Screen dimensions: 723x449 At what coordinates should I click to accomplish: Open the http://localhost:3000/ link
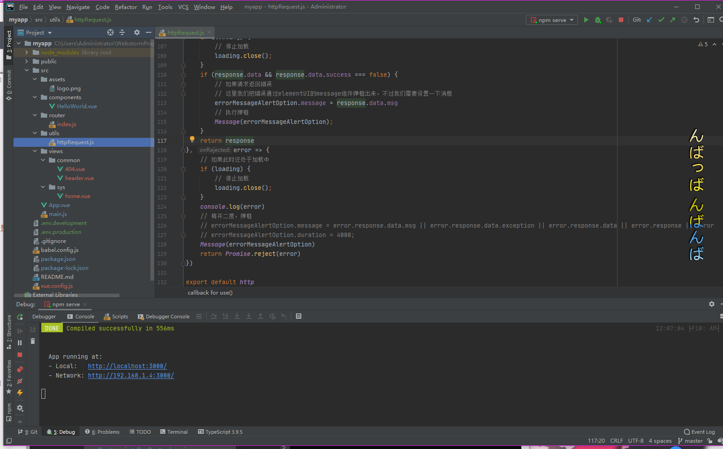[127, 366]
